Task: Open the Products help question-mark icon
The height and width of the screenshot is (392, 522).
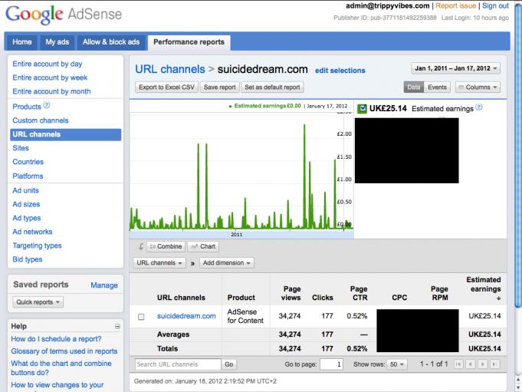Action: [x=47, y=105]
